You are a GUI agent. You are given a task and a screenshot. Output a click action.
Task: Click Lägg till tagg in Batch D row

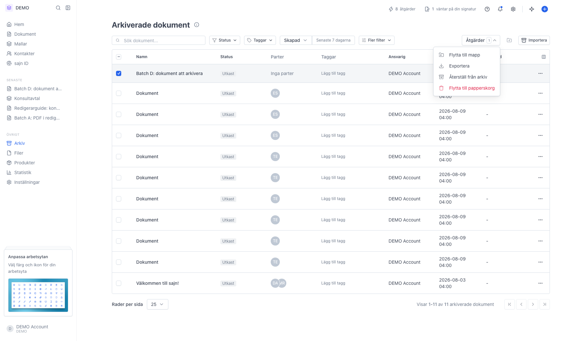333,73
